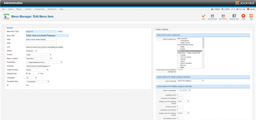Click the Select button for Menu Item Type
Image resolution: width=256 pixels, height=120 pixels.
(60, 31)
